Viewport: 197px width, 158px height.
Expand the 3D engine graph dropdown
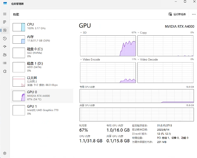(x=81, y=32)
